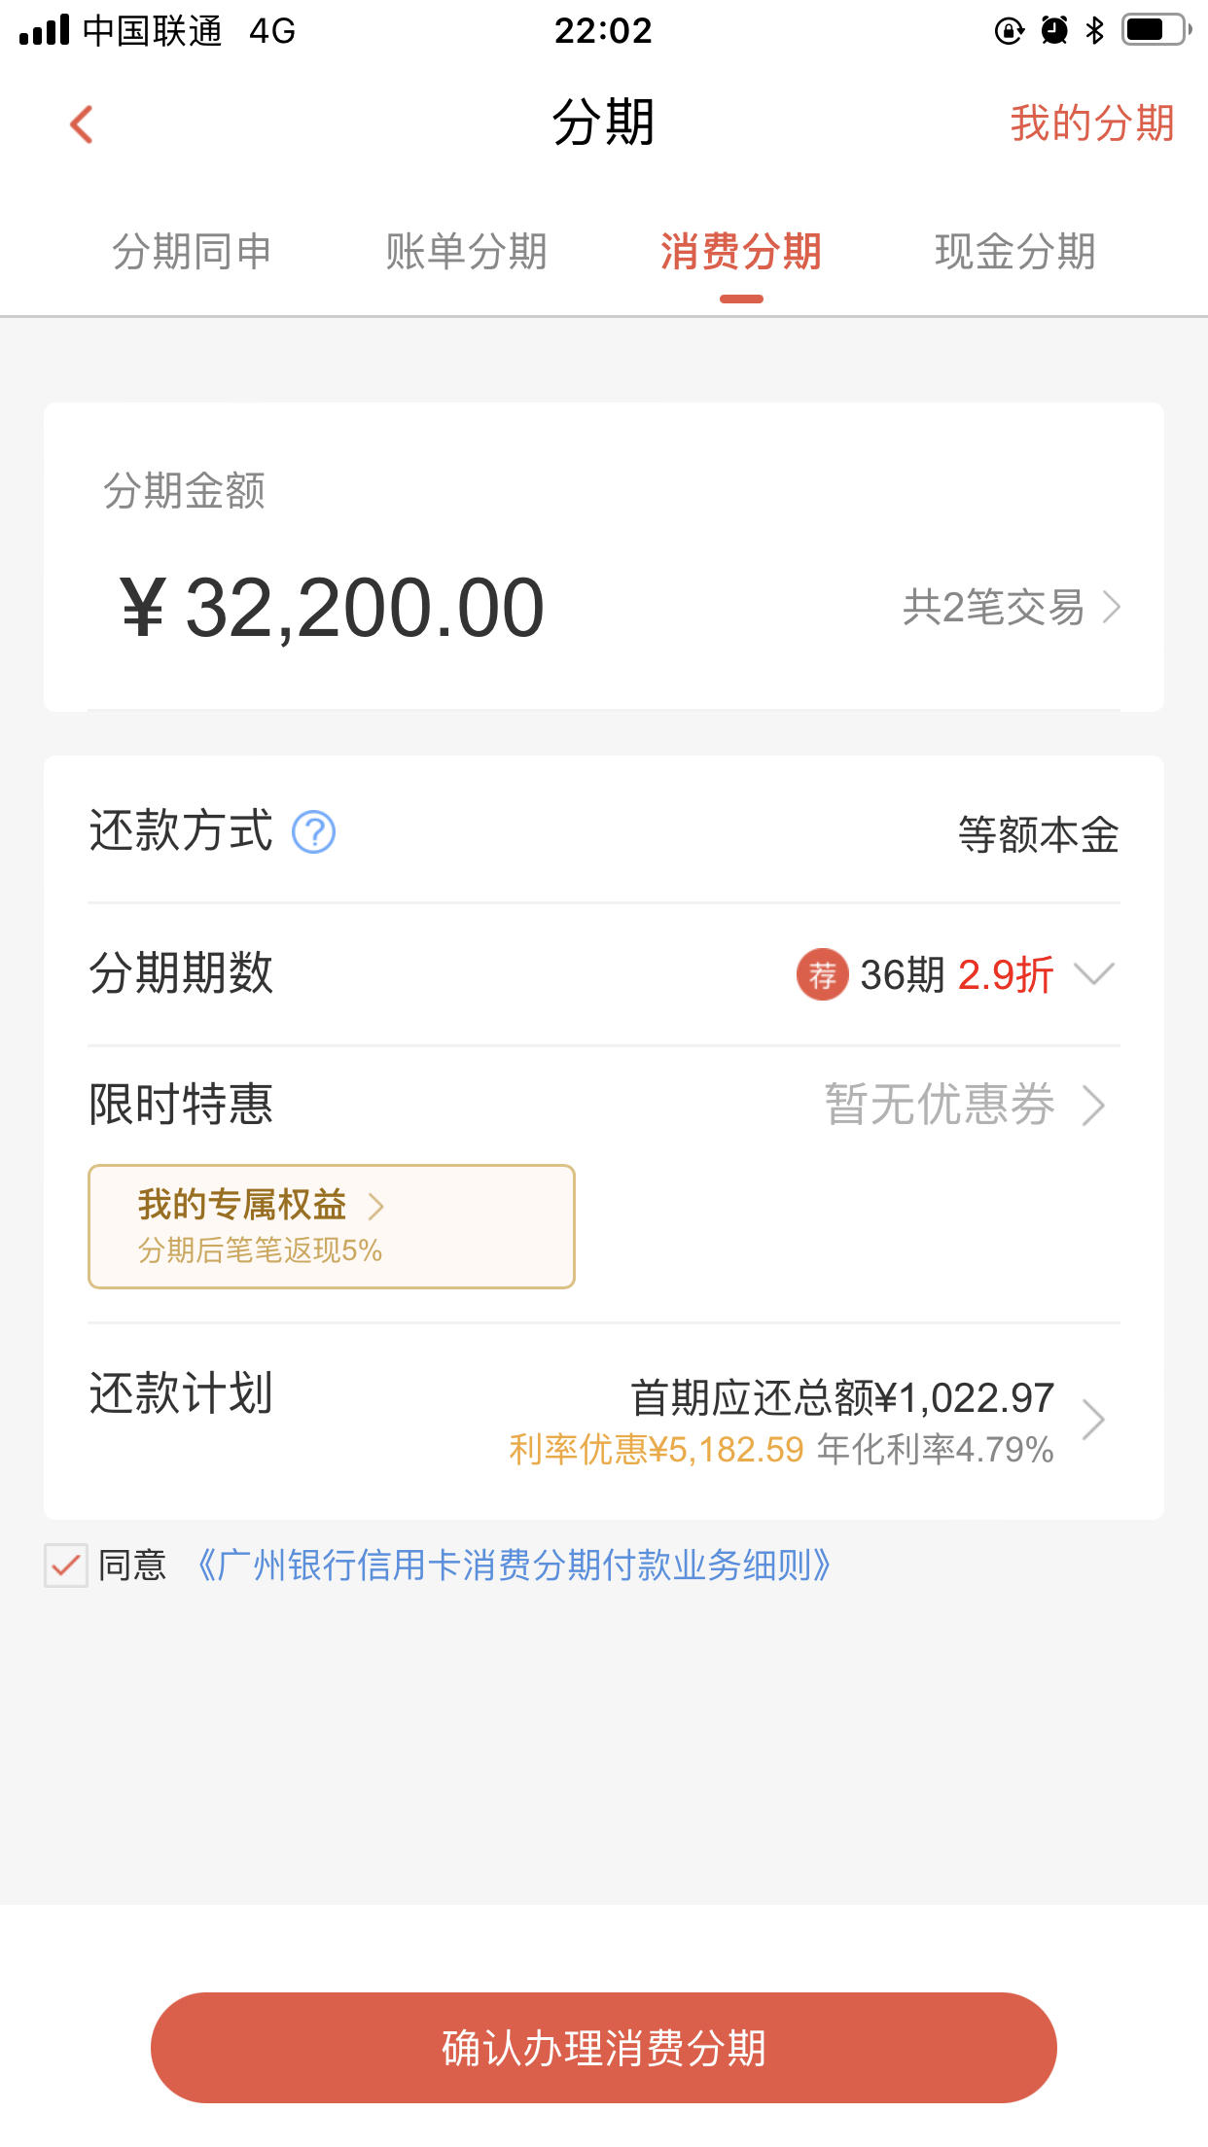The height and width of the screenshot is (2147, 1208).
Task: Tap the battery icon in status bar
Action: [x=1155, y=30]
